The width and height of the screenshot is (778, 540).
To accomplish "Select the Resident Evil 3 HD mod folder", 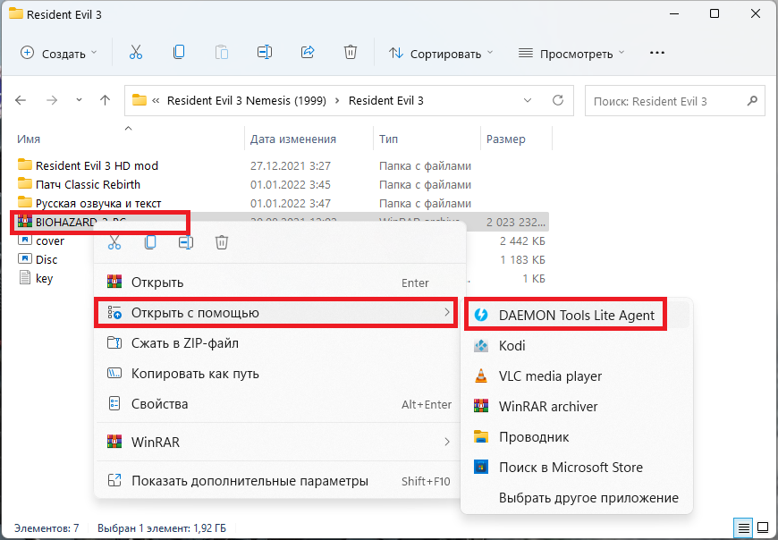I will point(88,165).
